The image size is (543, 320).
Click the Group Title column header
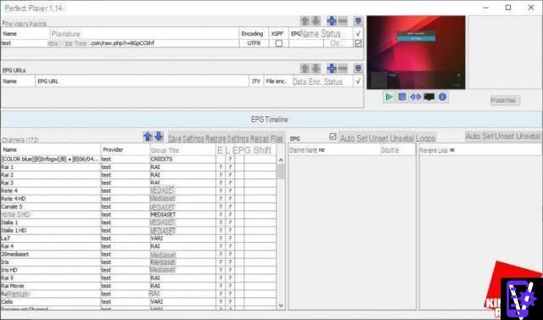pos(183,150)
